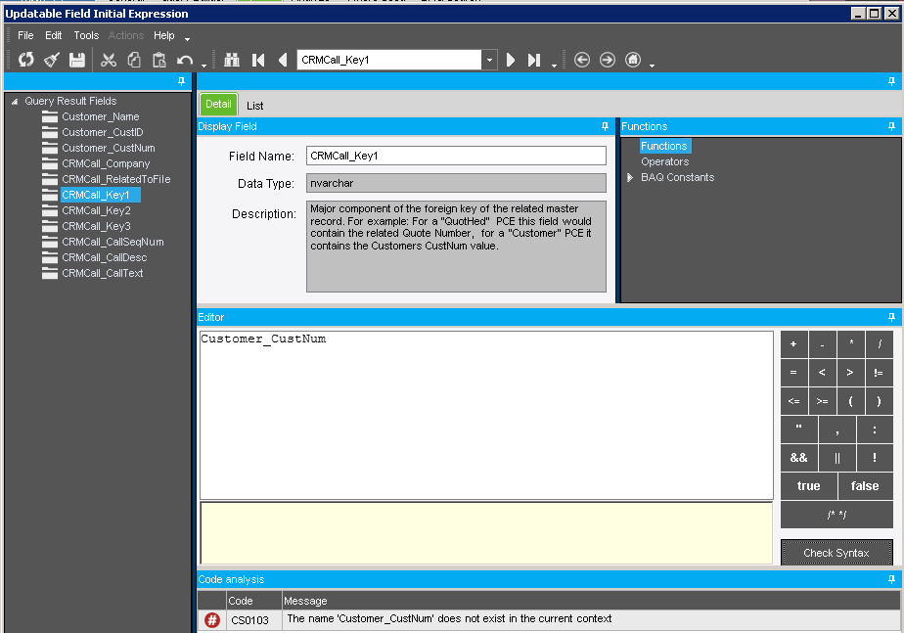Image resolution: width=904 pixels, height=633 pixels.
Task: Click the Paste clipboard icon
Action: point(158,60)
